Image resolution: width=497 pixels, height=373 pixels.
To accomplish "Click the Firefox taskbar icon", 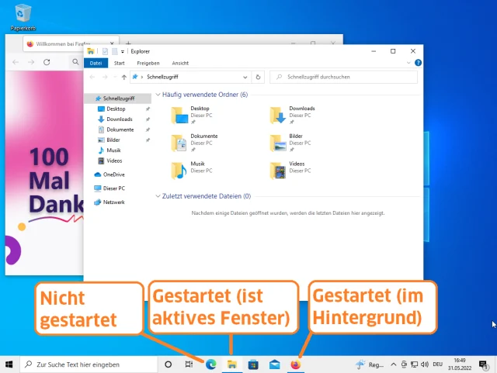I will pyautogui.click(x=295, y=364).
